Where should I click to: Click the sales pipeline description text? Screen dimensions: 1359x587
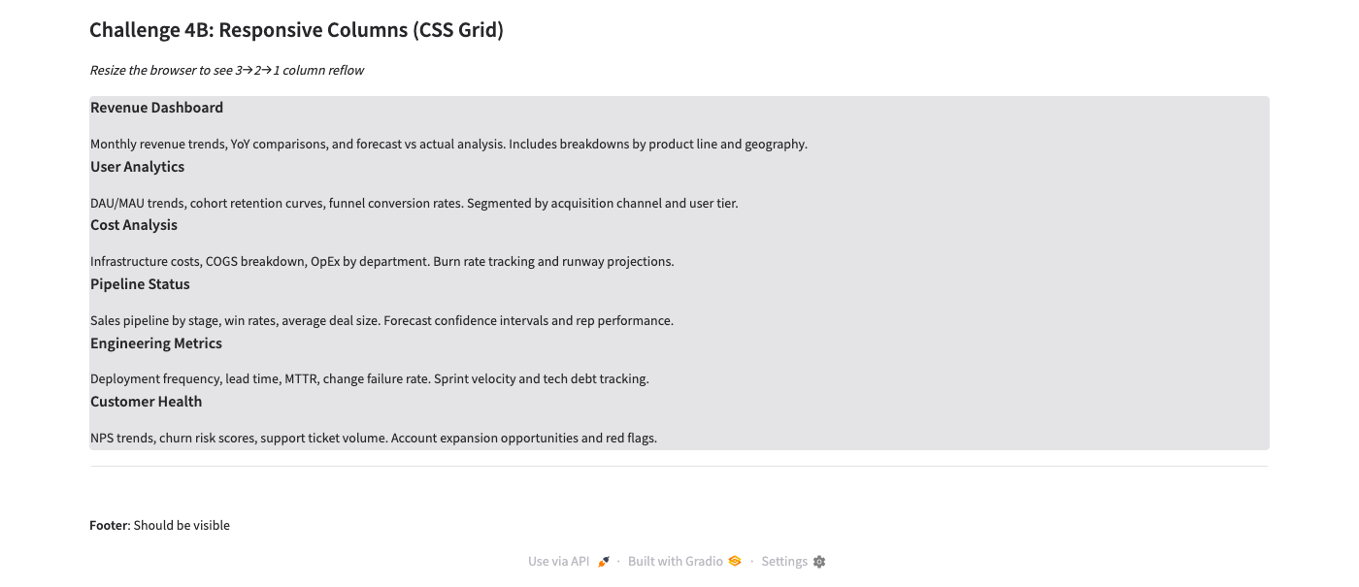pos(381,321)
